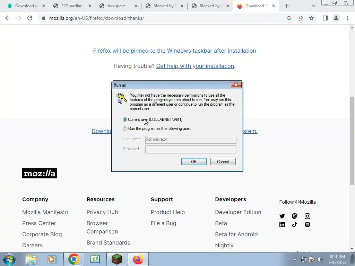355x266 pixels.
Task: Click the Mozilla logo
Action: [x=40, y=173]
